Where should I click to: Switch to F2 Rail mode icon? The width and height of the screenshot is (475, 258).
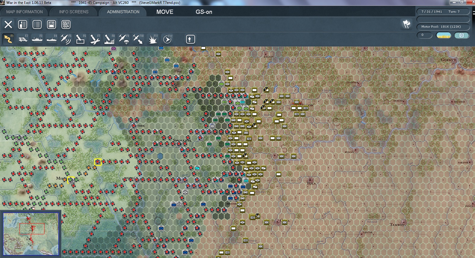tap(23, 39)
